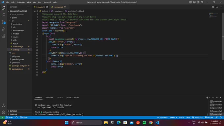This screenshot has width=224, height=126.
Task: Expand the OUTLINE section
Action: tap(13, 111)
